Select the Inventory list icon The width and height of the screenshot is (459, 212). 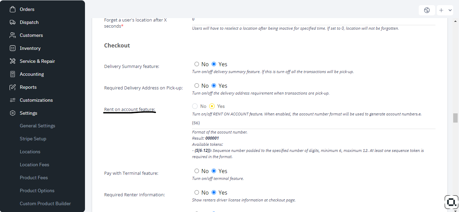pyautogui.click(x=12, y=48)
